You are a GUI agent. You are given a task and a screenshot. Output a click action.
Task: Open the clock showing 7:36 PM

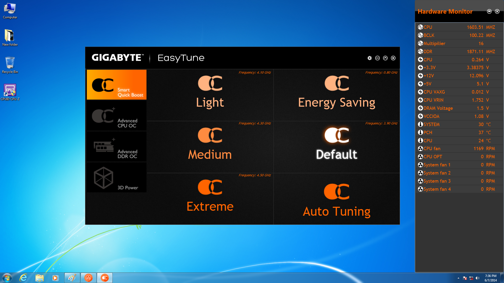[491, 278]
